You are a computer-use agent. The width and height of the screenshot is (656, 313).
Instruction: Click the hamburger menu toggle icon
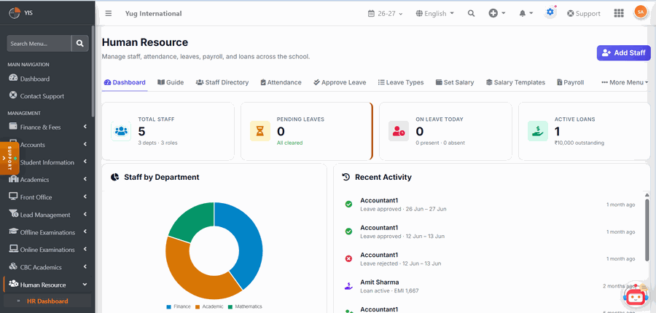[109, 13]
